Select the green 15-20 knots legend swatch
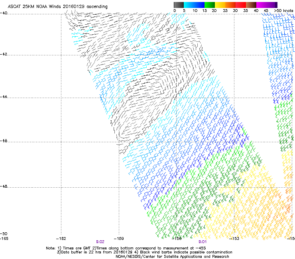The image size is (295, 259). pyautogui.click(x=210, y=5)
